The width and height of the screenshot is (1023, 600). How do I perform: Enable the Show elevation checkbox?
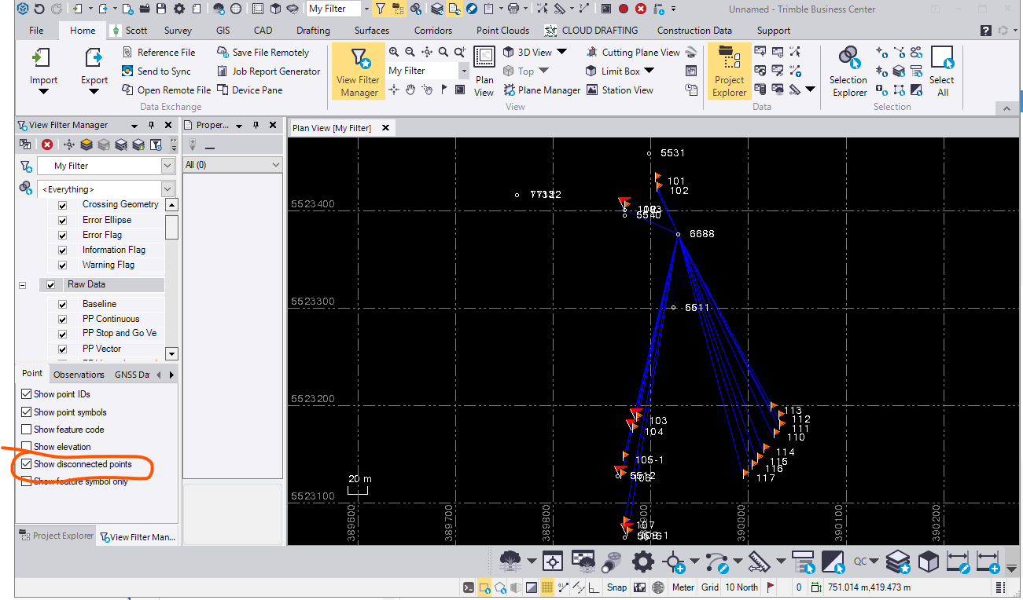[27, 447]
